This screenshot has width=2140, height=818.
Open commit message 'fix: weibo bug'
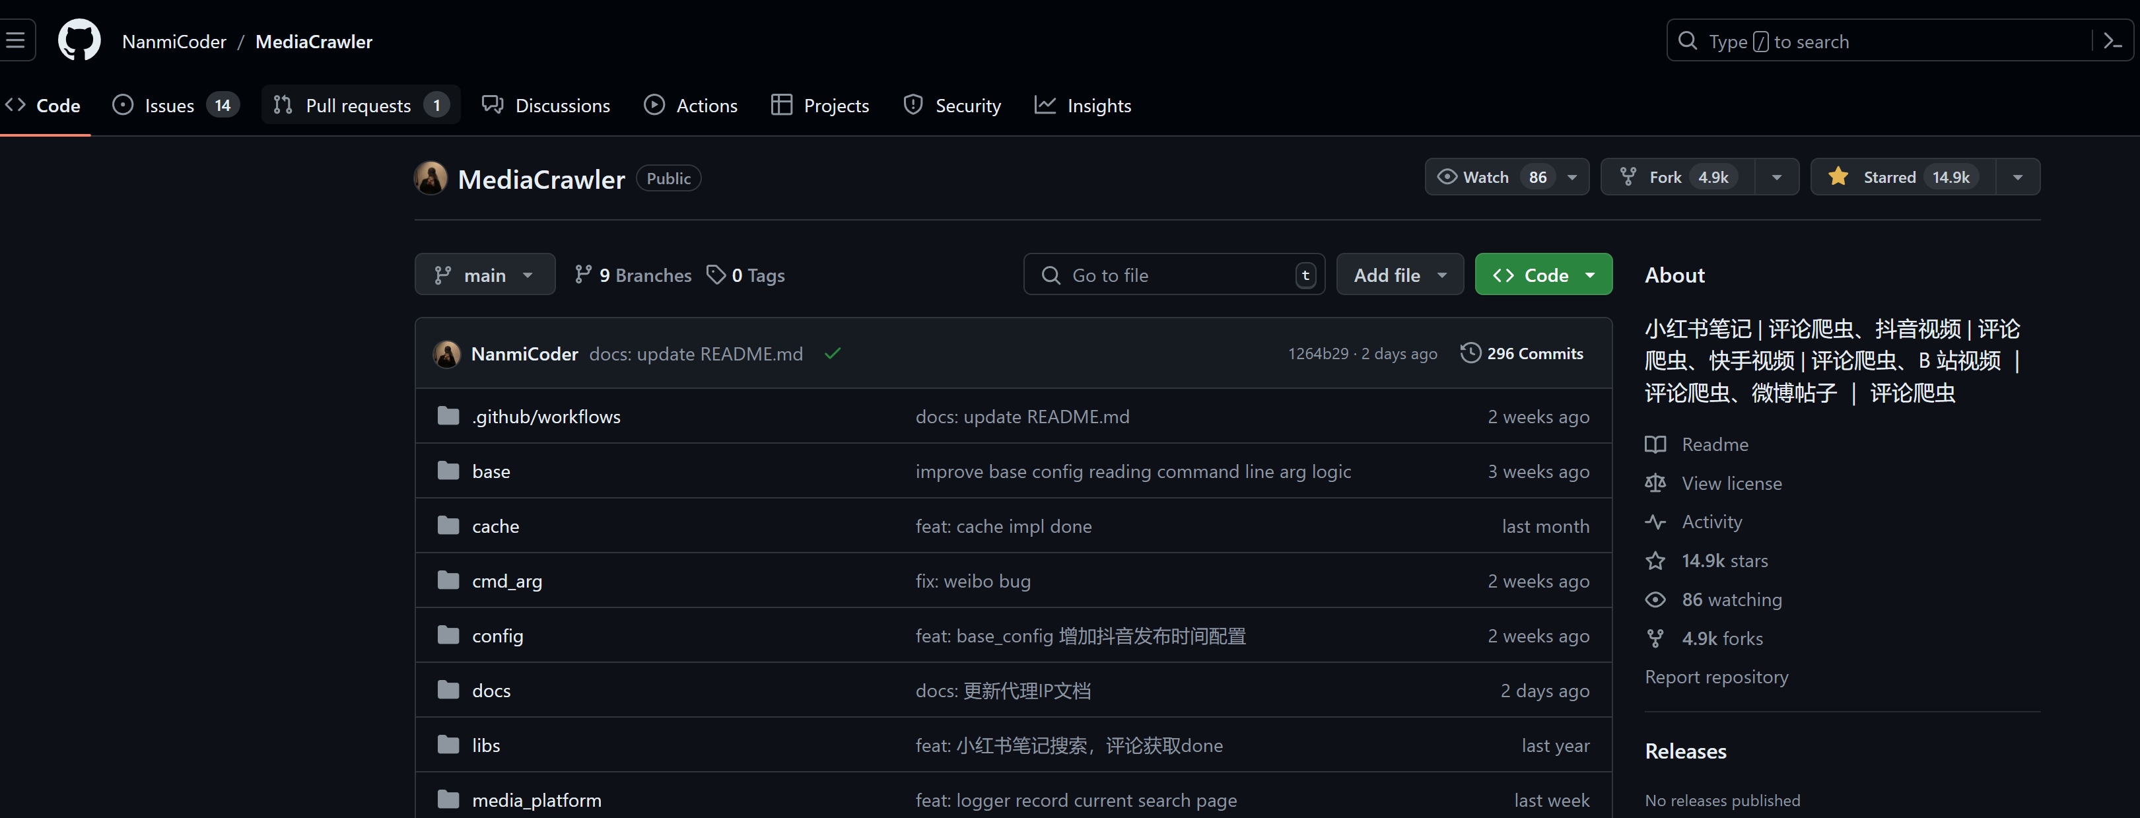point(973,580)
